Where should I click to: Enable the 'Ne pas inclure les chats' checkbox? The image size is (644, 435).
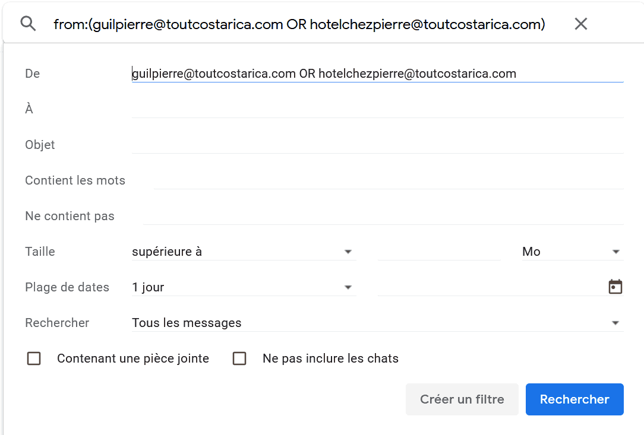coord(239,358)
